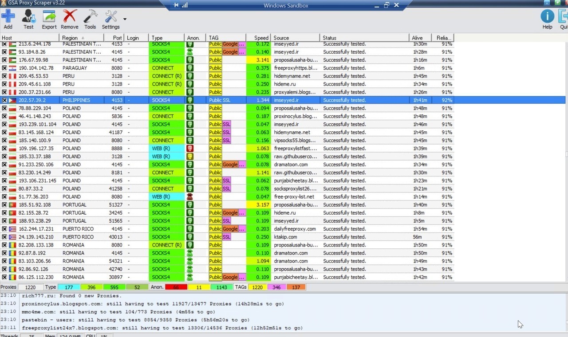Open the Help info icon
Viewport: 568px width, 337px height.
point(547,16)
